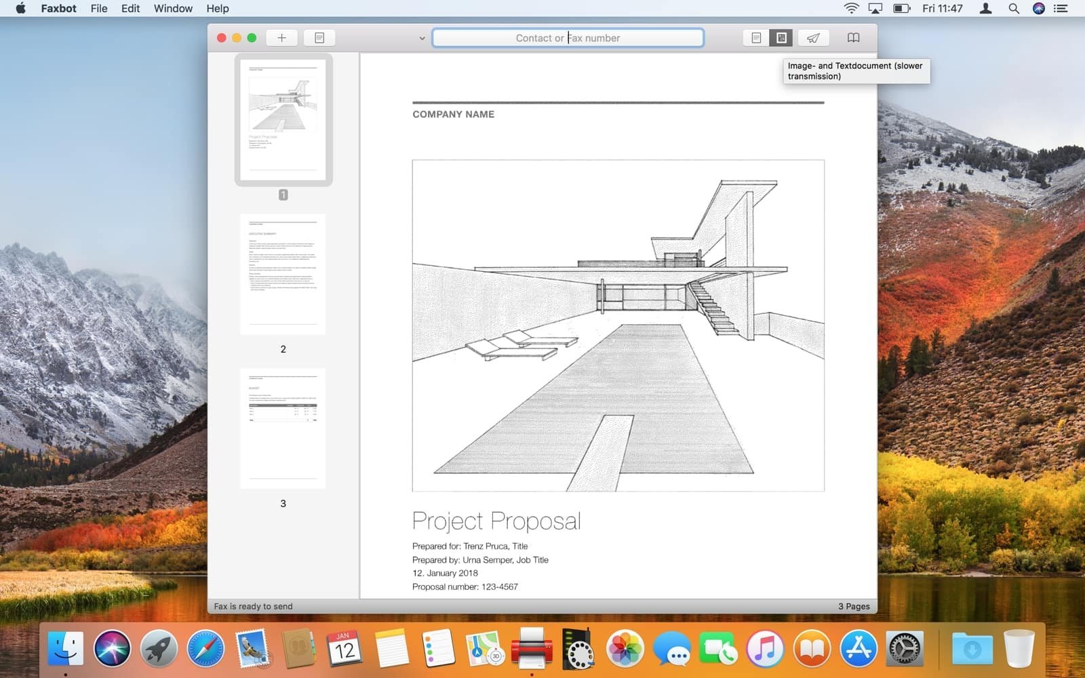
Task: Select page 3 thumbnail
Action: tap(283, 428)
